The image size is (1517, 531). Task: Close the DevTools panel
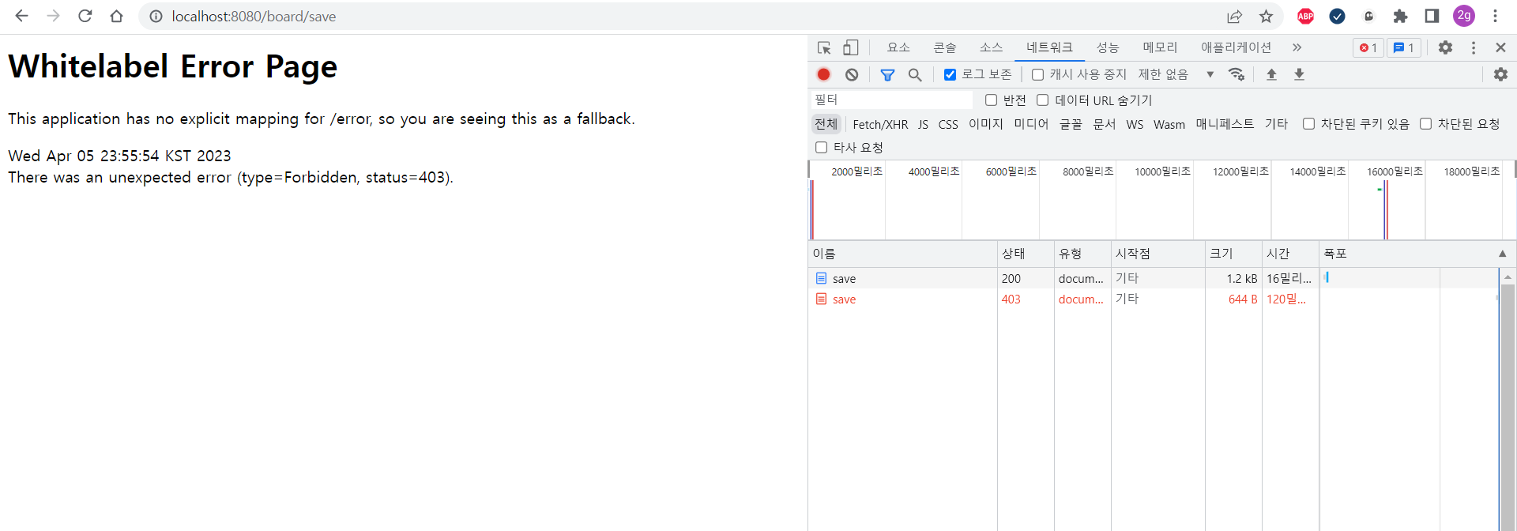point(1500,47)
